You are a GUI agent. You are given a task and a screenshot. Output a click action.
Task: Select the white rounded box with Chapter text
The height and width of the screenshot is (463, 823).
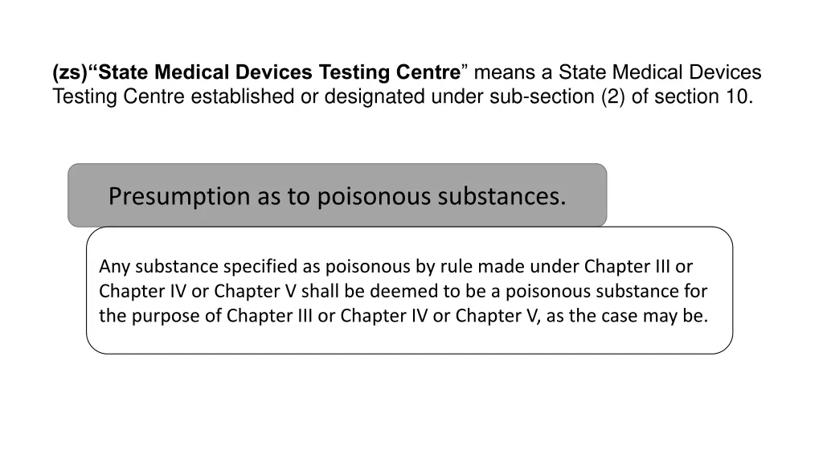coord(409,290)
